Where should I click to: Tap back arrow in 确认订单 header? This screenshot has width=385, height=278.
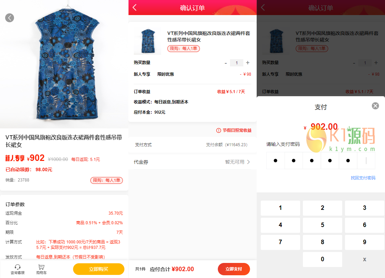[134, 8]
